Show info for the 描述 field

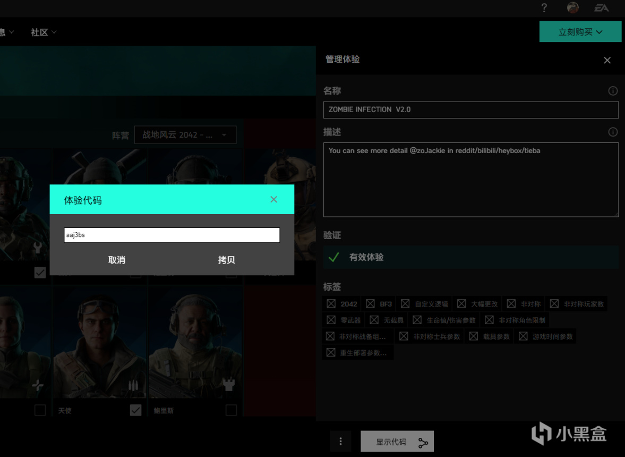click(x=613, y=132)
